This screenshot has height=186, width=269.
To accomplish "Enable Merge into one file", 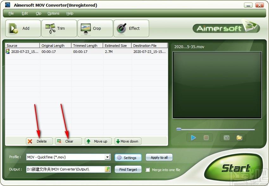I will (x=148, y=170).
